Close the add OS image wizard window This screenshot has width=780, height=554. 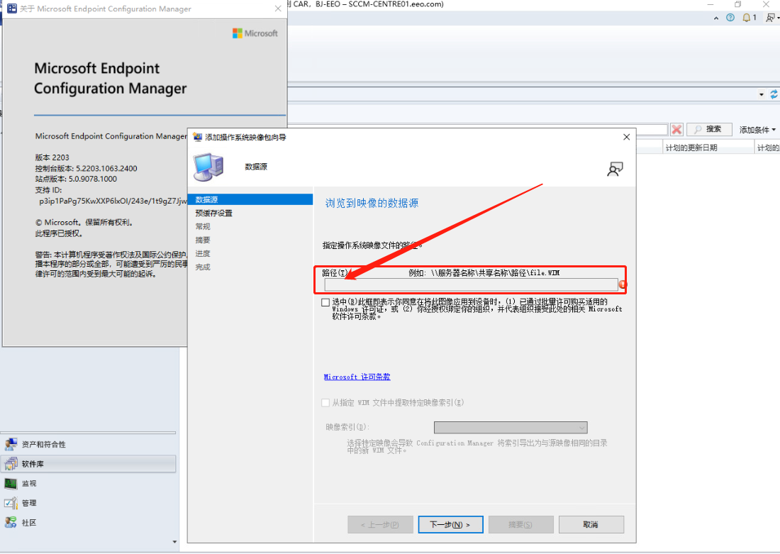(626, 137)
